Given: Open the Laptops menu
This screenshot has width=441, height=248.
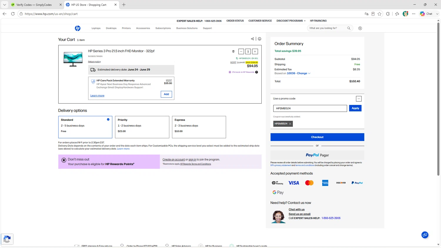Looking at the screenshot, I should point(96,28).
